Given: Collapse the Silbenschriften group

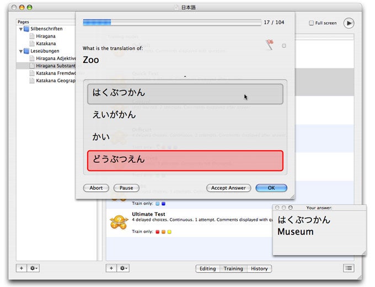Looking at the screenshot, I should point(21,29).
